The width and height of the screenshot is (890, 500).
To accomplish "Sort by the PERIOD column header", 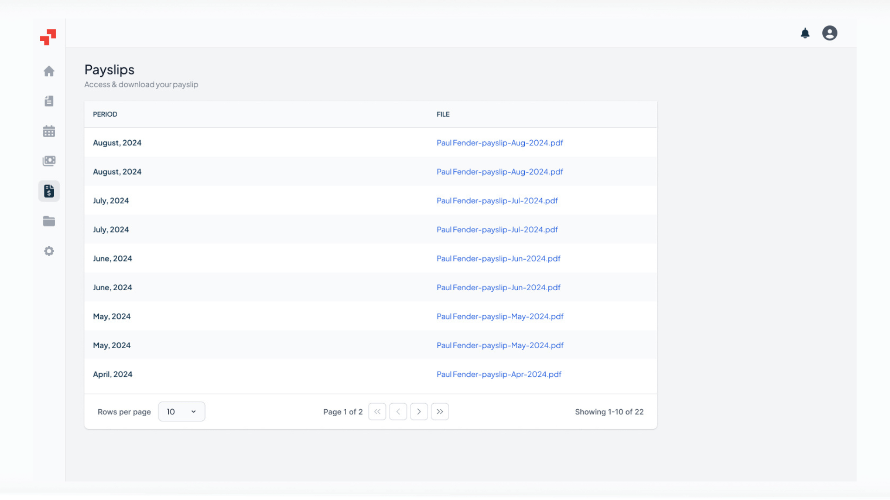I will click(105, 114).
